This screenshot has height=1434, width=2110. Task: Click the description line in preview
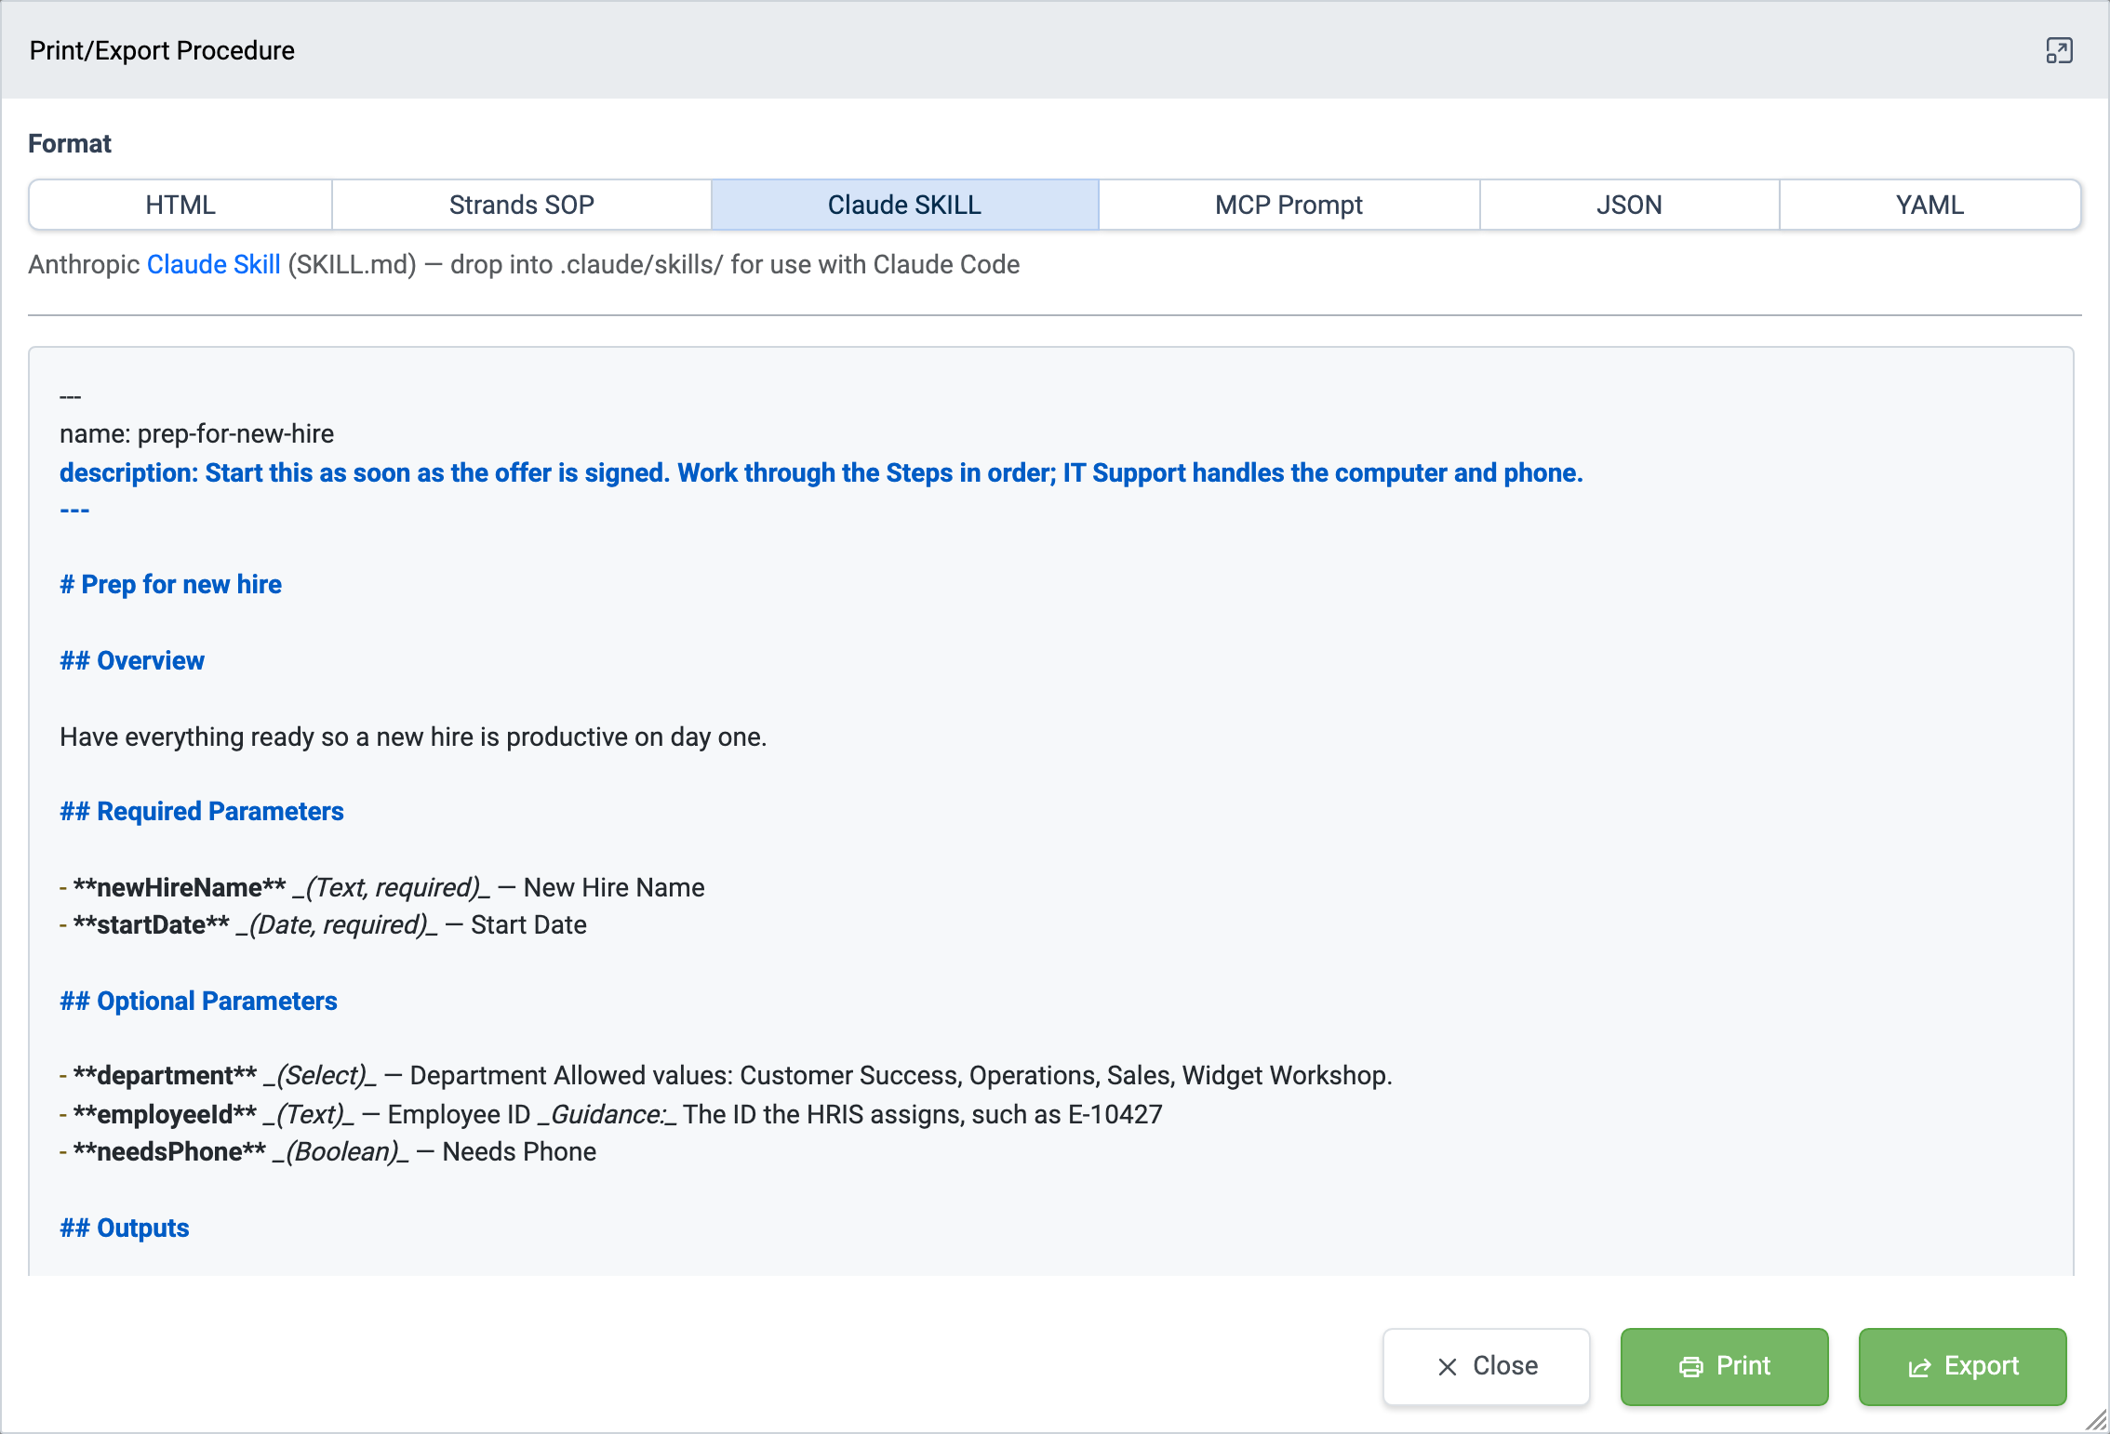tap(821, 472)
